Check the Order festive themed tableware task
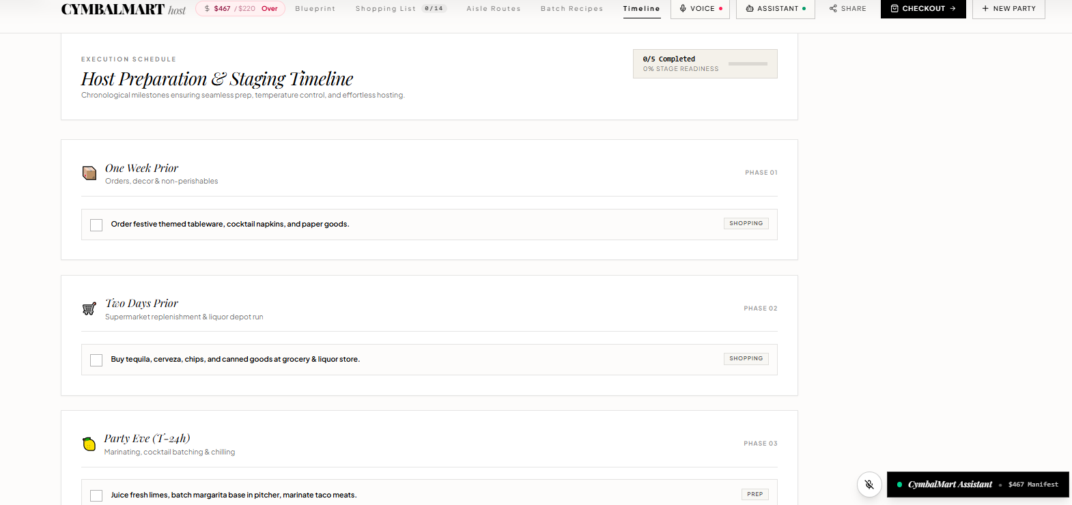The image size is (1072, 505). tap(96, 225)
